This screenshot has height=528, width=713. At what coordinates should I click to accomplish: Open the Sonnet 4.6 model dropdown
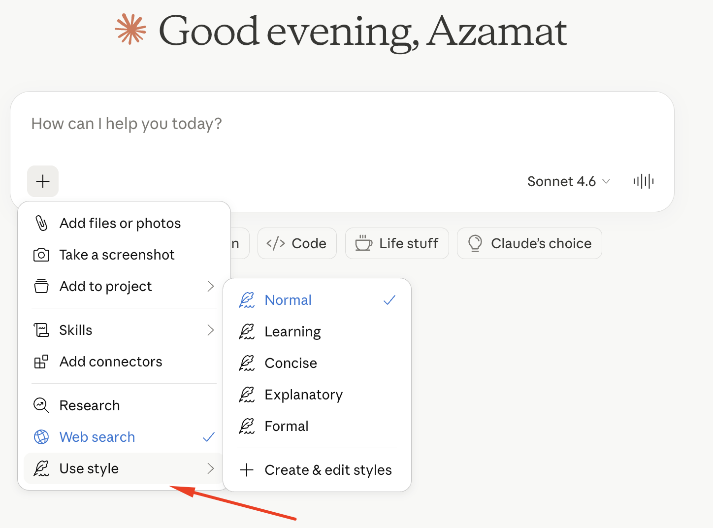tap(569, 181)
